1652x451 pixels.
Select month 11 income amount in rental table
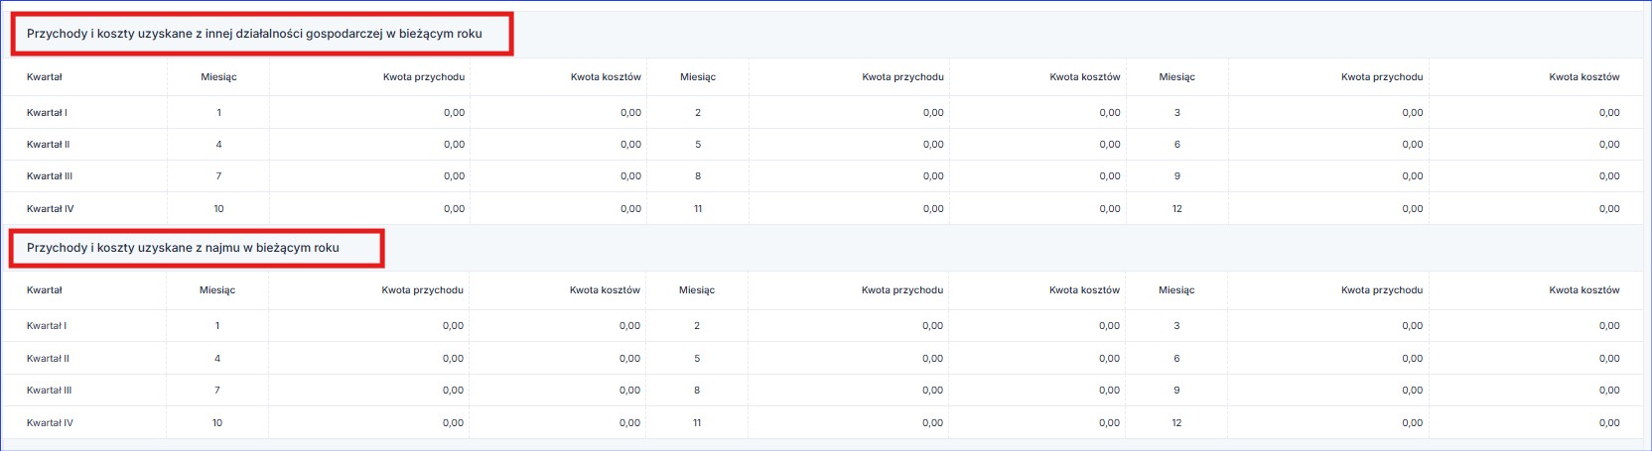pos(931,423)
